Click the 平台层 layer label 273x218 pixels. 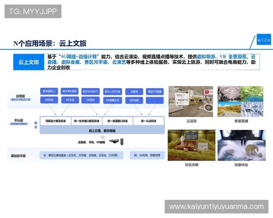[x=19, y=120]
